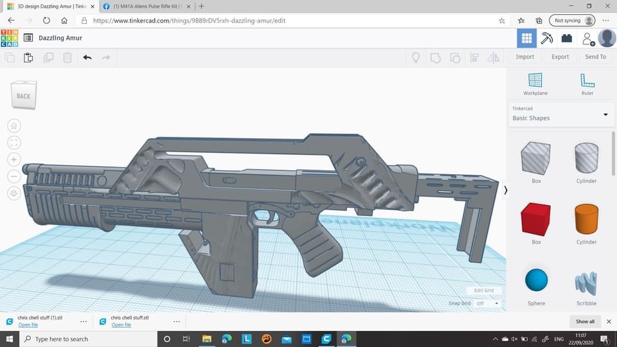Click the Home view icon

pyautogui.click(x=13, y=126)
